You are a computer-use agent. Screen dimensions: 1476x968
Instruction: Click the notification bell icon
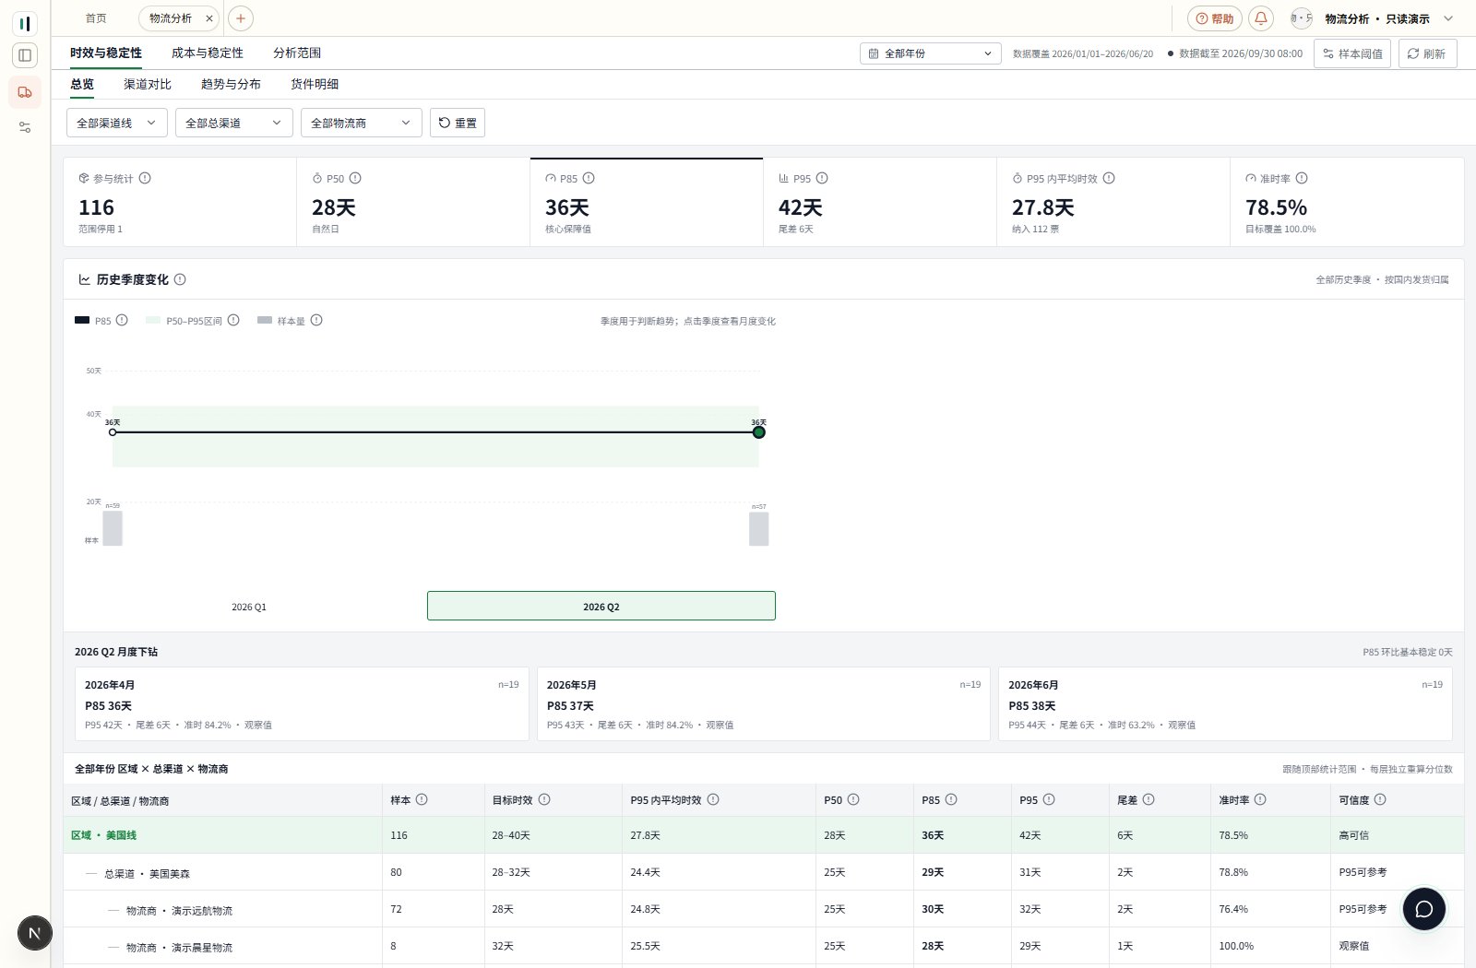[x=1261, y=18]
